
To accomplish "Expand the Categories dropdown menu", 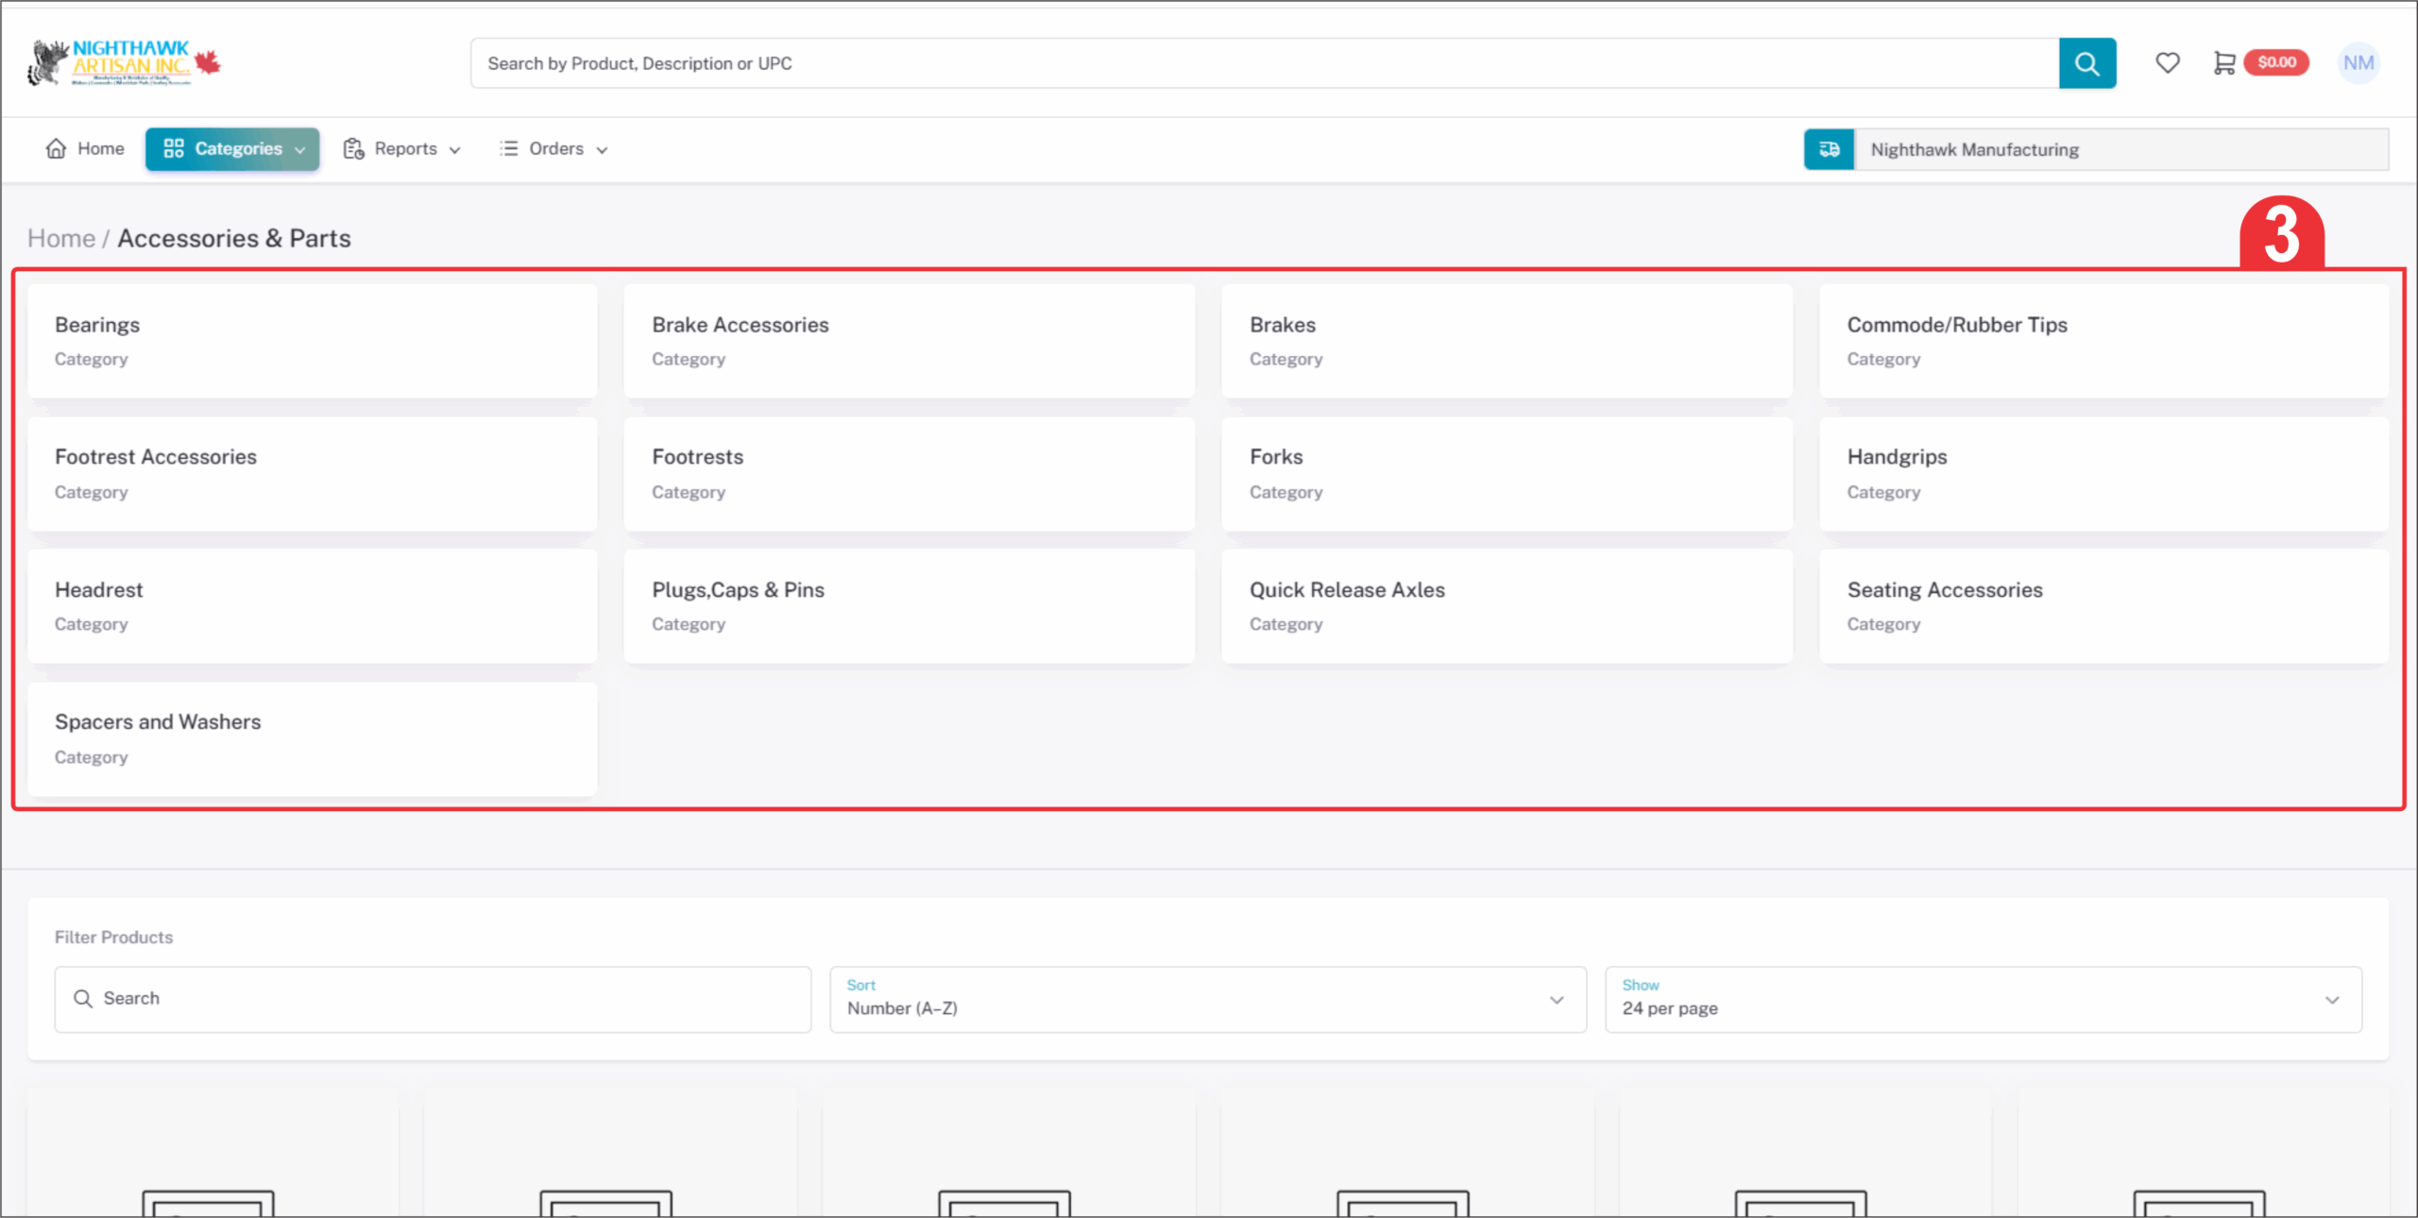I will [232, 148].
